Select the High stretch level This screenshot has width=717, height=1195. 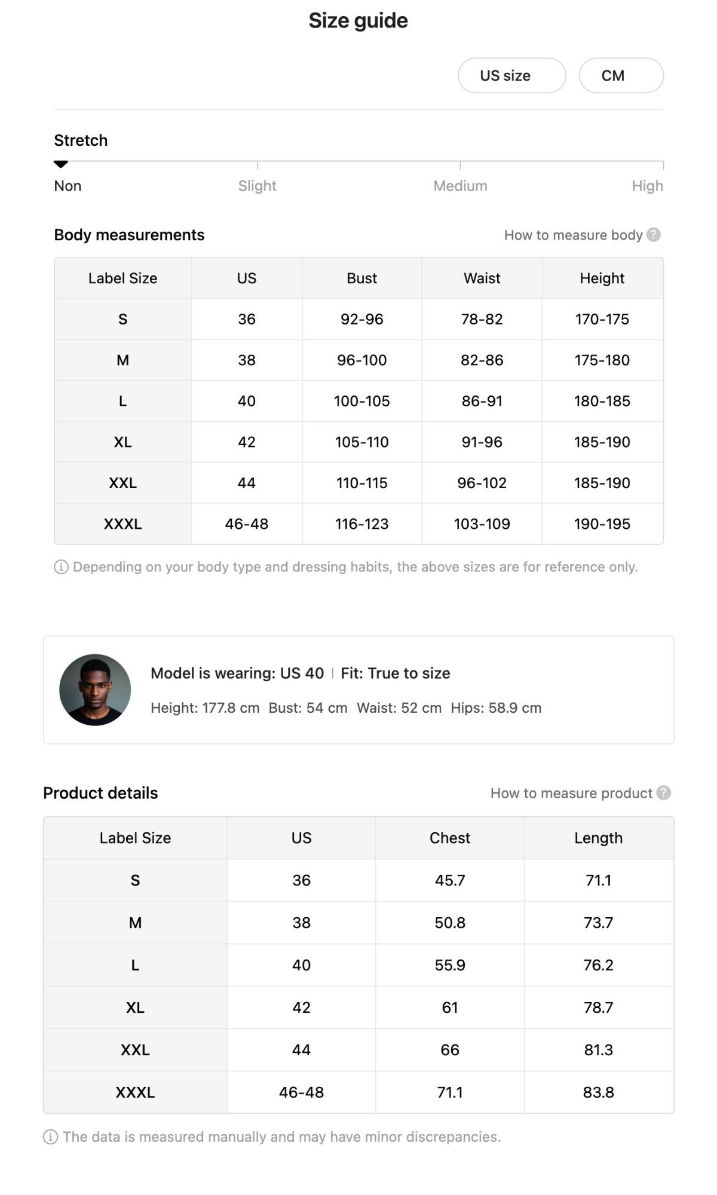647,186
